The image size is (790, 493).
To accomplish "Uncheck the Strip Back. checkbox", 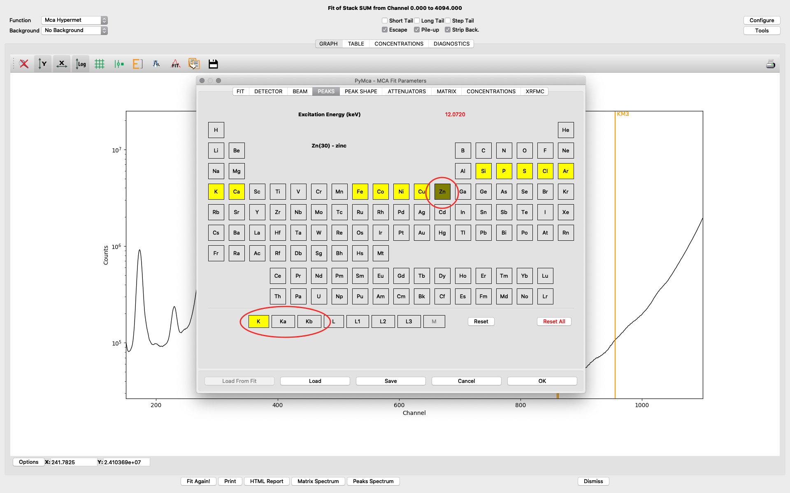I will [448, 30].
